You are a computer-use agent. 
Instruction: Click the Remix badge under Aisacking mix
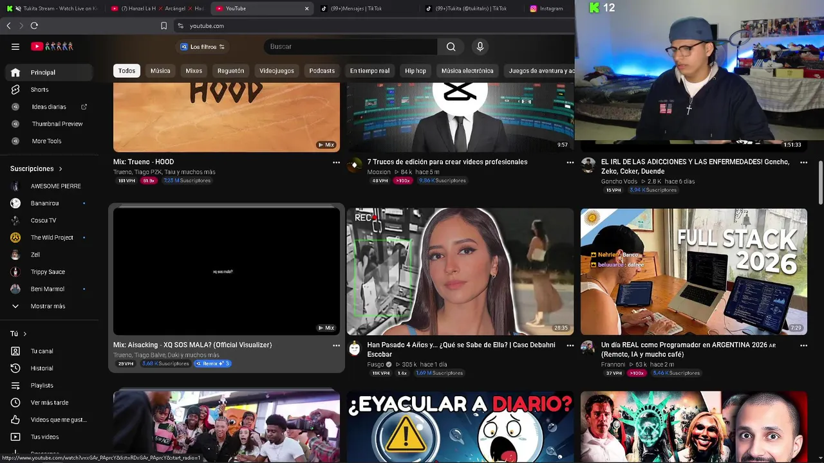point(212,363)
